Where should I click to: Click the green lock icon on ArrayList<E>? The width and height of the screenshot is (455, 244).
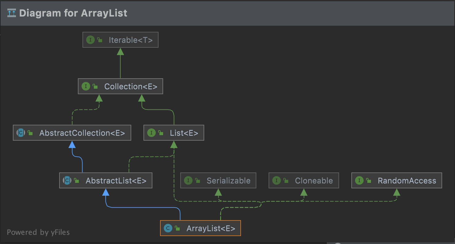pos(178,228)
